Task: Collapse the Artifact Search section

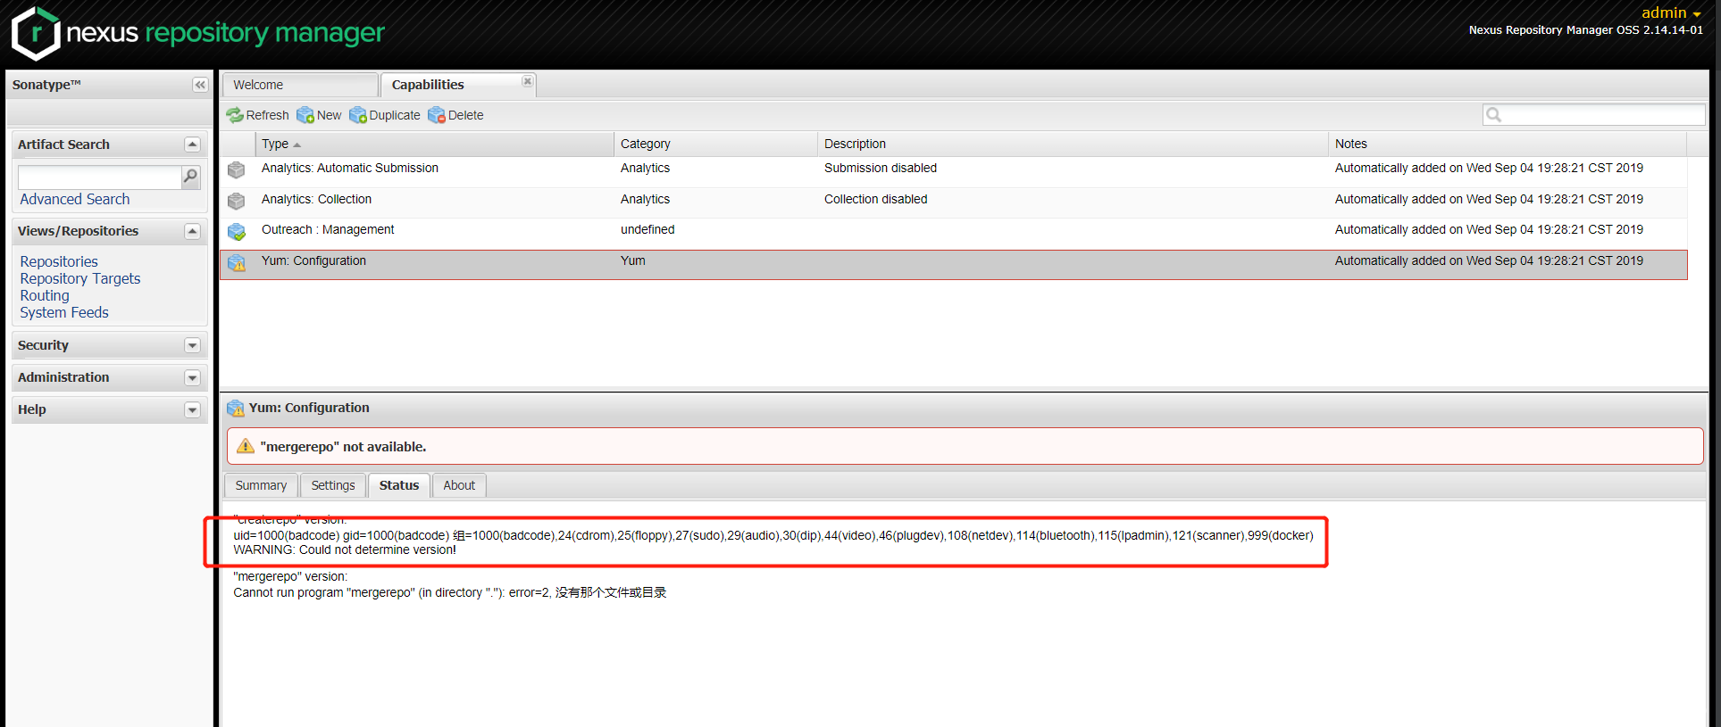Action: coord(192,145)
